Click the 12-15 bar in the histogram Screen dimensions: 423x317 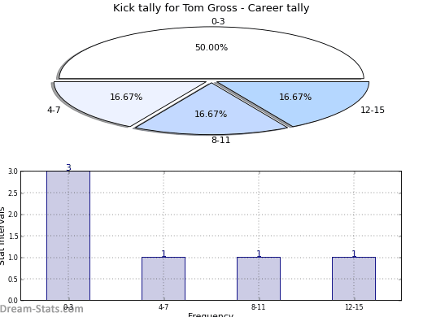pyautogui.click(x=354, y=279)
